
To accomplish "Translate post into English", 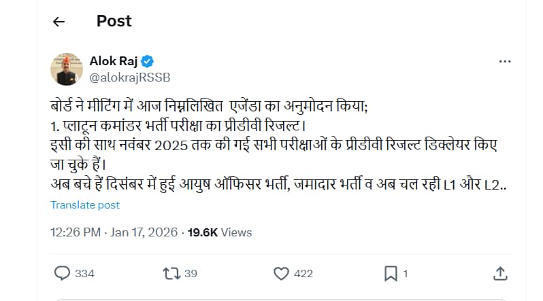I will 85,205.
